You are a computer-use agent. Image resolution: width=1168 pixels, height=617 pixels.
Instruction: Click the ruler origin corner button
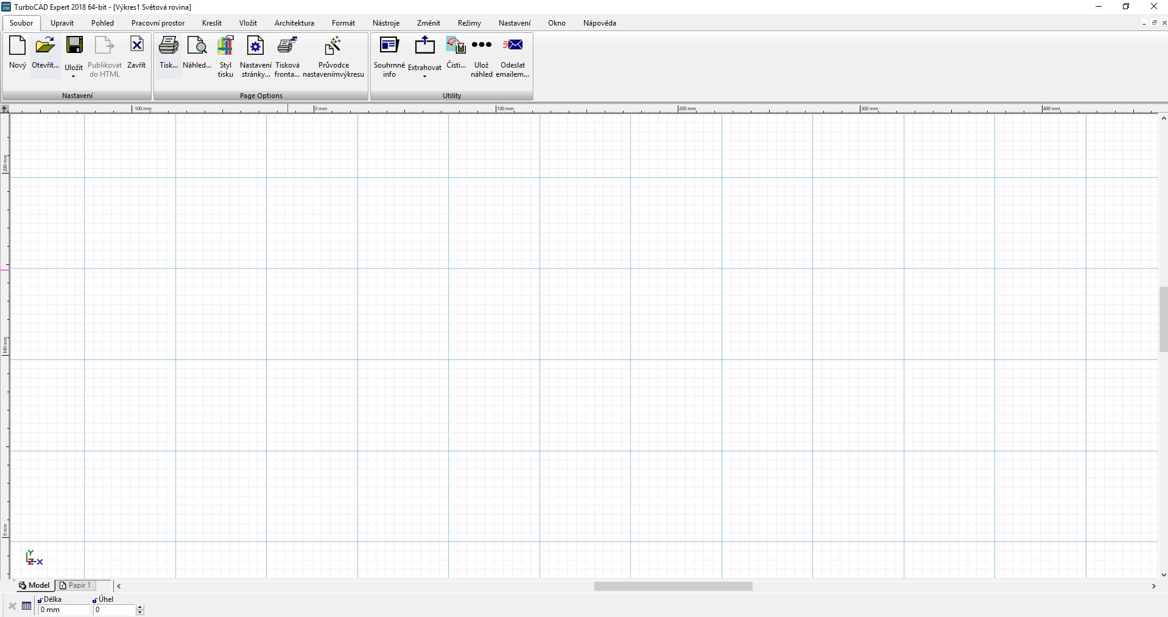pos(5,109)
